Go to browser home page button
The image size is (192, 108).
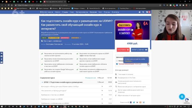12,5
